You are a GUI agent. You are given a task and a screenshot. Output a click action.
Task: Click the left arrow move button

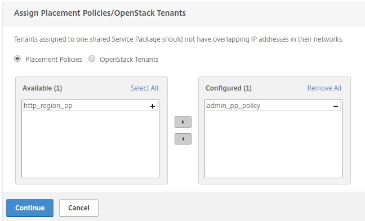[x=183, y=139]
